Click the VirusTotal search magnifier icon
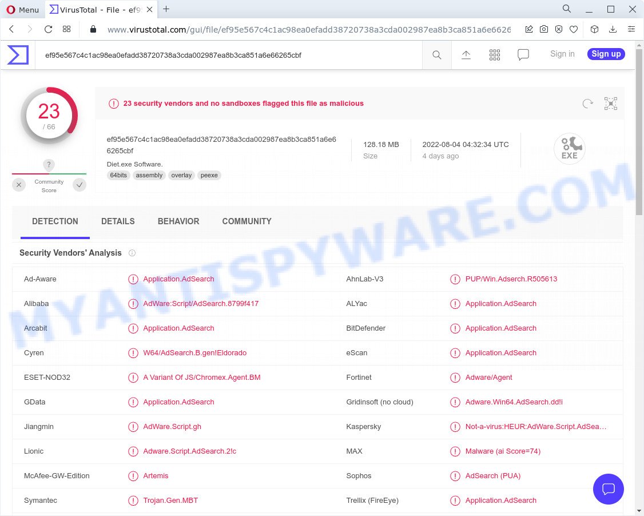Image resolution: width=644 pixels, height=516 pixels. coord(436,55)
